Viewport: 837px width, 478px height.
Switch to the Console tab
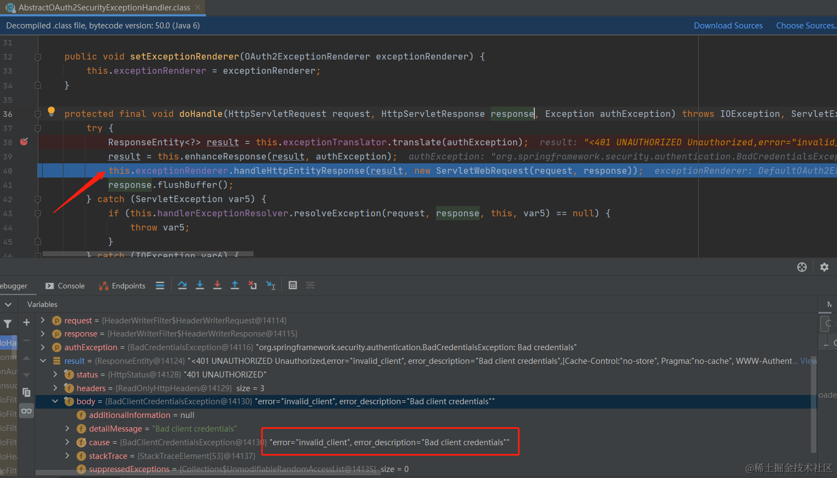[65, 286]
